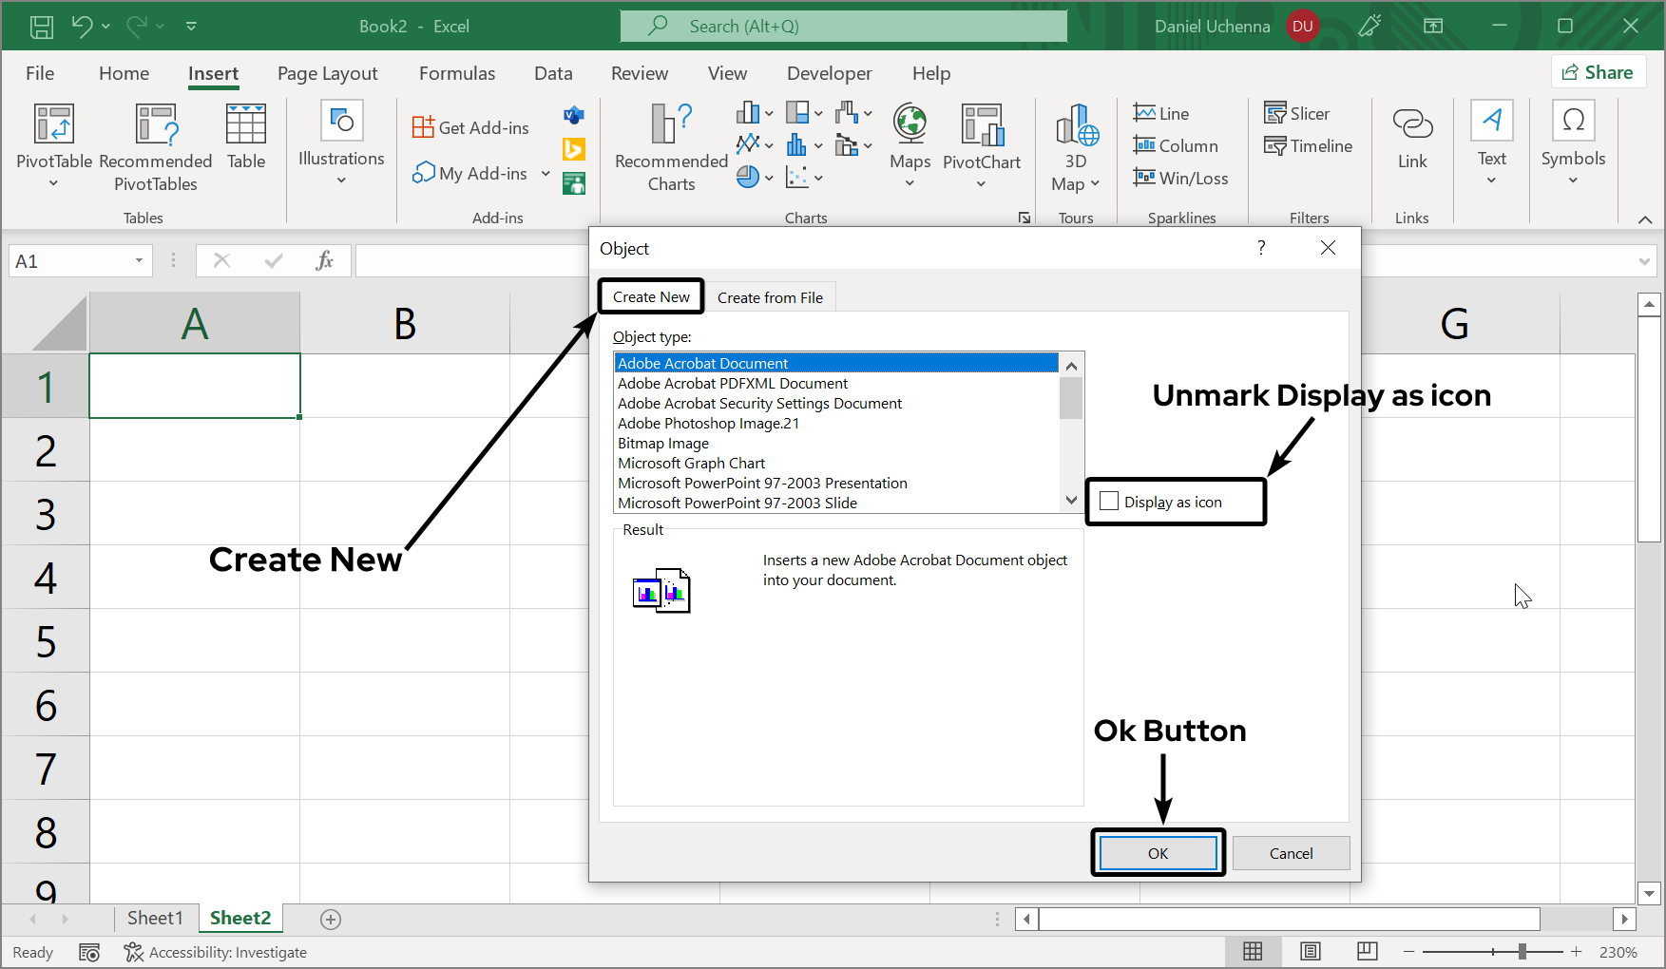Adjust the zoom slider
1666x969 pixels.
tap(1522, 951)
